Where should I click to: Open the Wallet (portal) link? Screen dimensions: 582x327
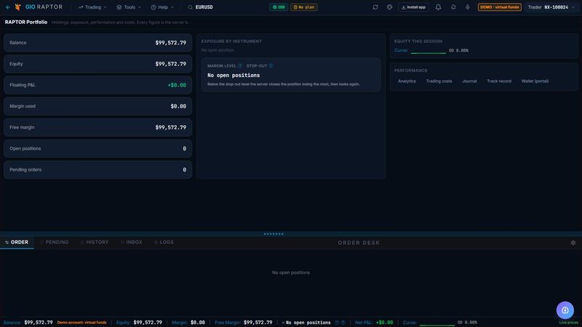(535, 81)
